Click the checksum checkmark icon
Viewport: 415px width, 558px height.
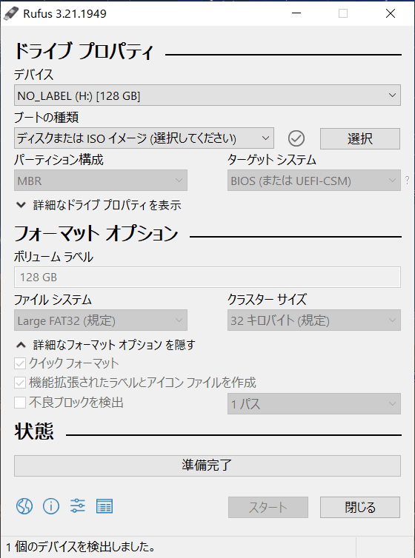pos(296,138)
